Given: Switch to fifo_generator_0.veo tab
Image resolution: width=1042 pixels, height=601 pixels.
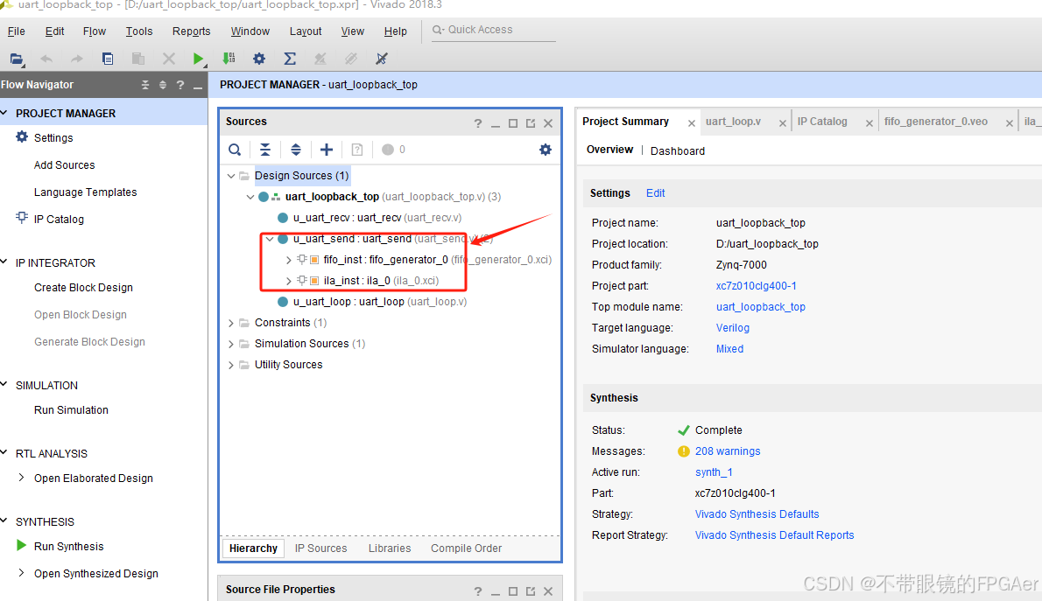Looking at the screenshot, I should pyautogui.click(x=936, y=122).
